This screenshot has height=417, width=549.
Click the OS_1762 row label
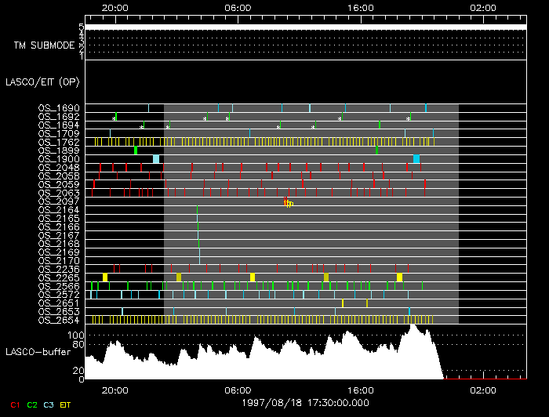(58, 142)
